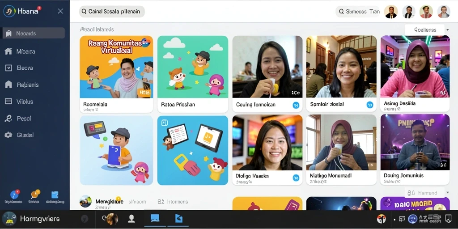458x229 pixels.
Task: Open fourth profile avatar in top bar
Action: [444, 12]
